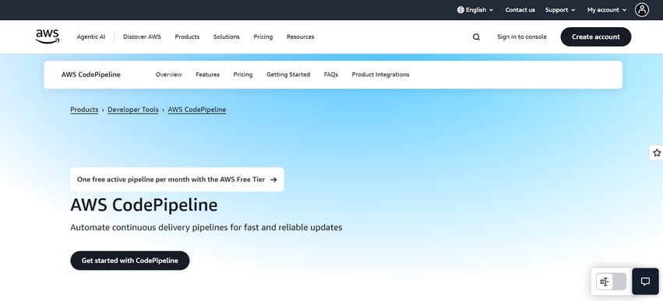
Task: Click Sign in to console
Action: click(x=522, y=37)
